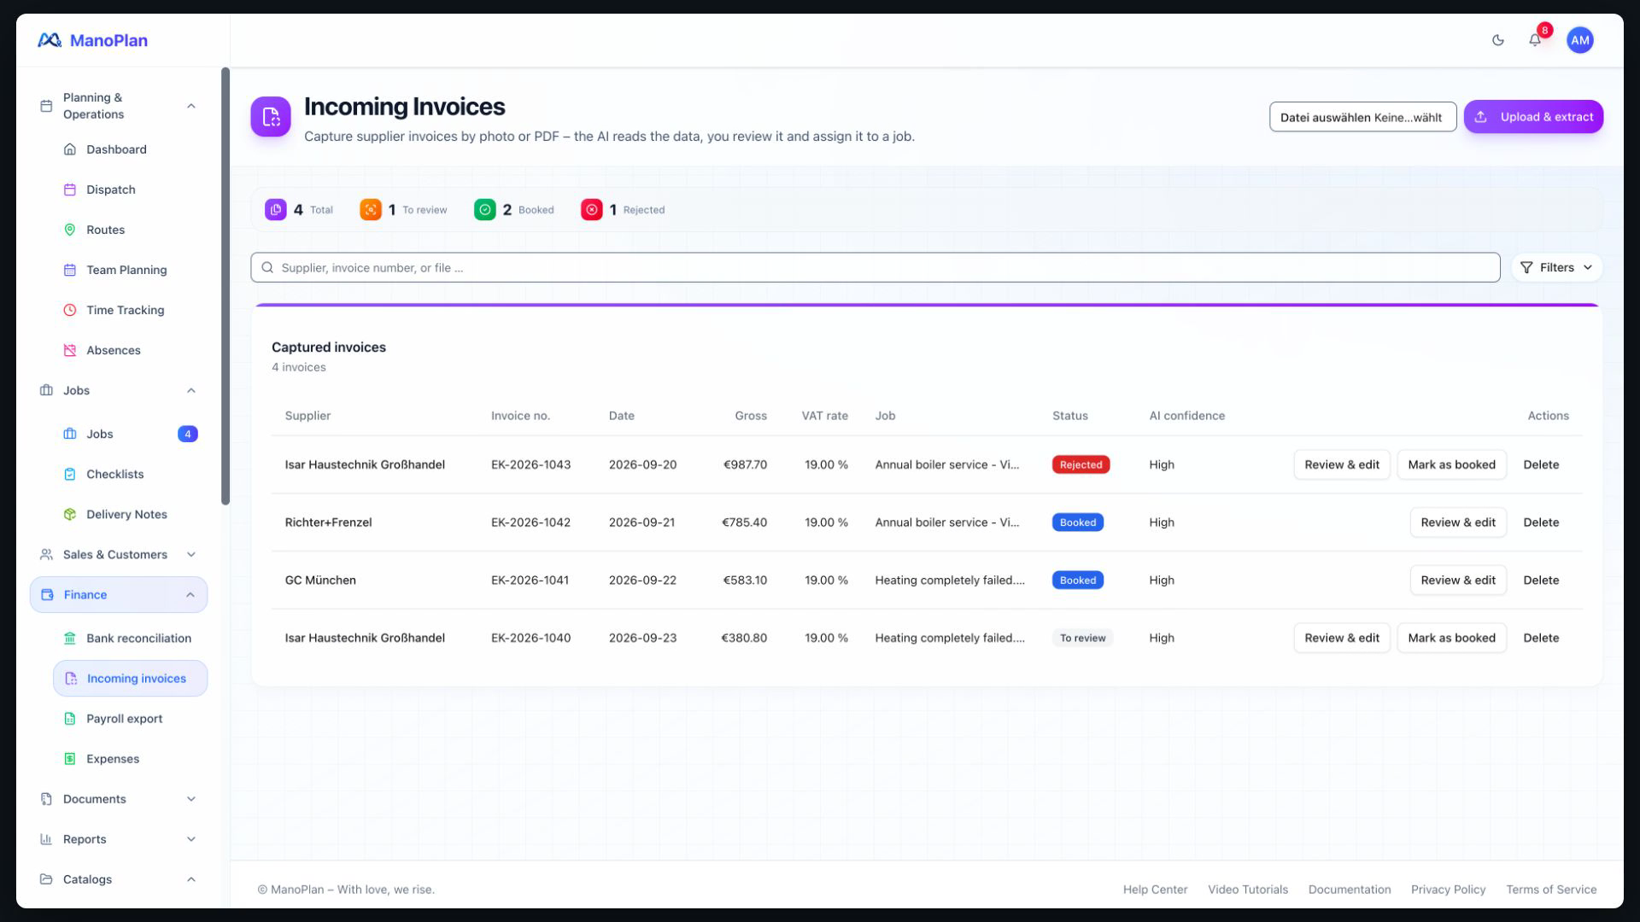The height and width of the screenshot is (922, 1640).
Task: Open Team Planning page
Action: tap(130, 270)
